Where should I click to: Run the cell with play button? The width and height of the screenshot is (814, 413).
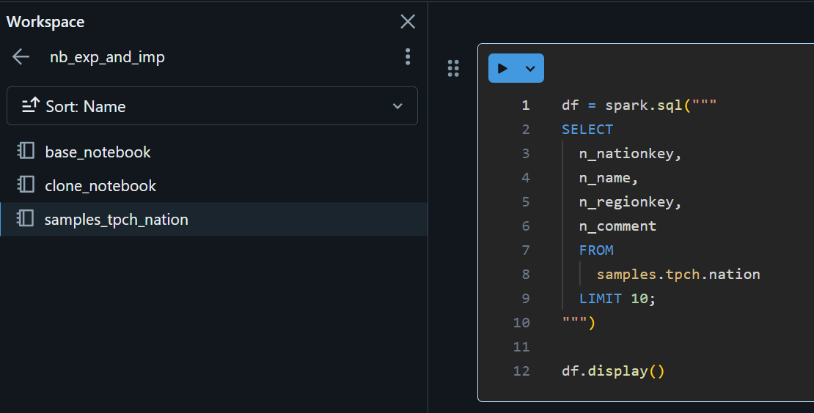click(503, 69)
